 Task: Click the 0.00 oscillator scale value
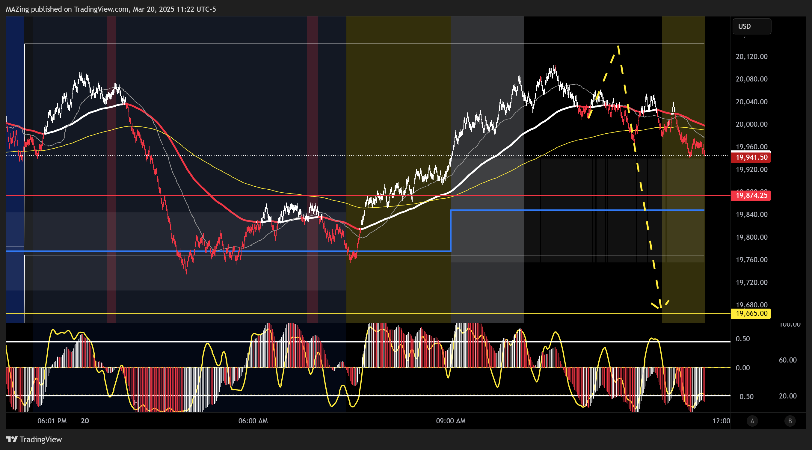point(743,368)
